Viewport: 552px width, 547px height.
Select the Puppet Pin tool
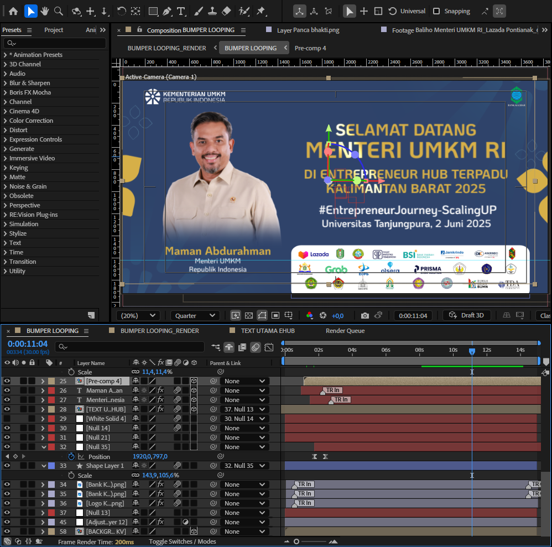coord(261,11)
